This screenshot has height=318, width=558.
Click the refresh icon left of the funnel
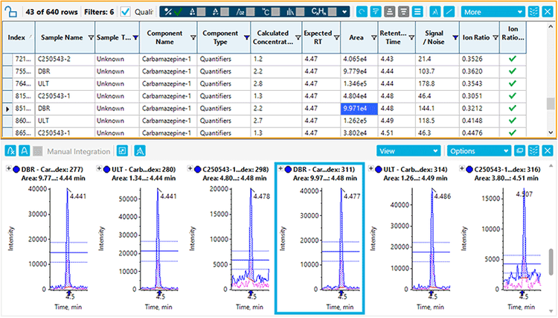(x=362, y=12)
